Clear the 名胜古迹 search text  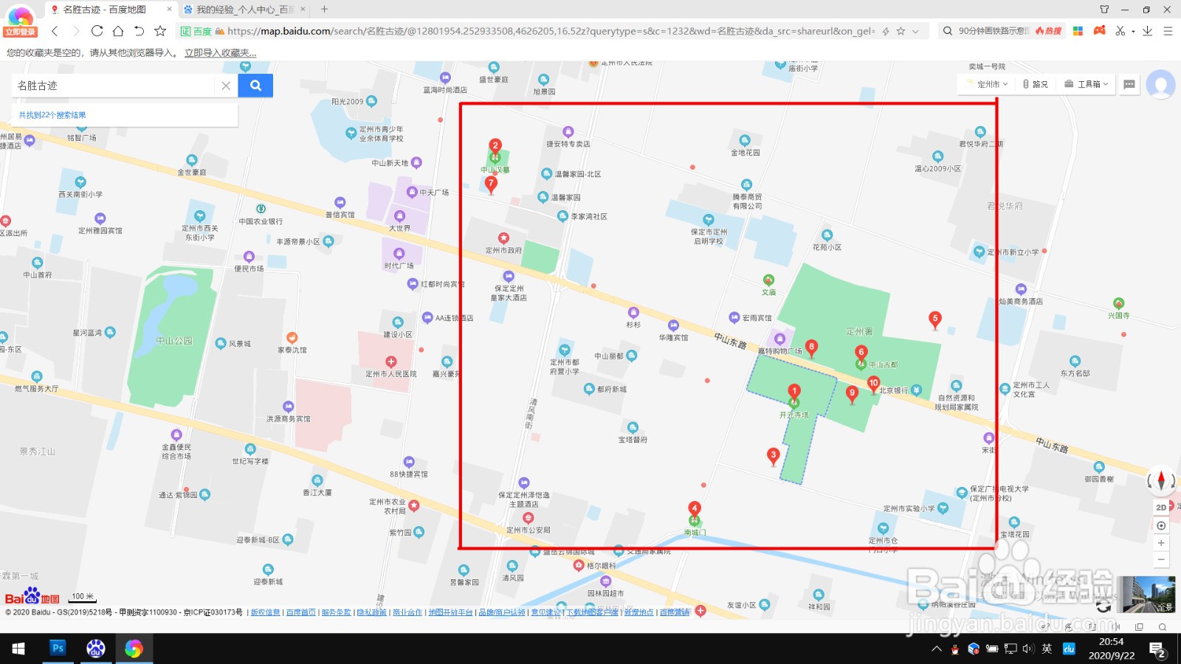226,86
